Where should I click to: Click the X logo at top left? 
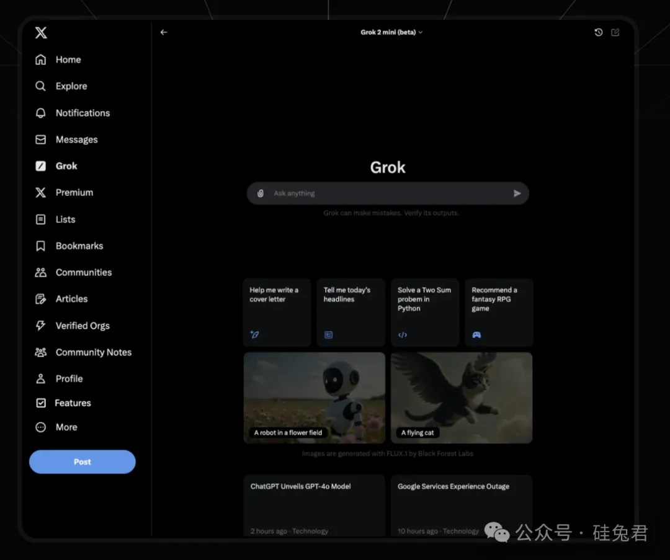pos(41,33)
